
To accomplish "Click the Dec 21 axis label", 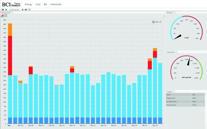I will pyautogui.click(x=114, y=126).
